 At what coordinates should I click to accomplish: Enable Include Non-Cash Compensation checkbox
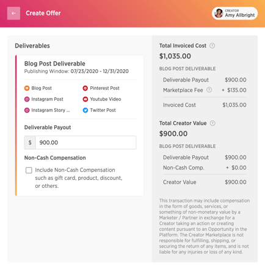[29, 170]
